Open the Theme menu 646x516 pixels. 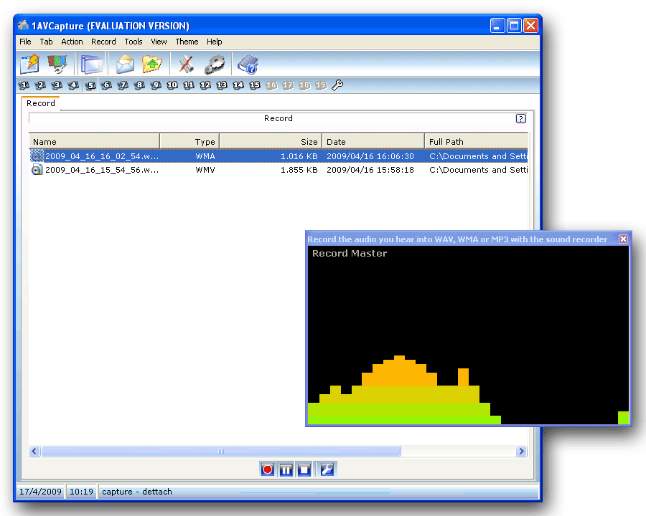pyautogui.click(x=187, y=42)
